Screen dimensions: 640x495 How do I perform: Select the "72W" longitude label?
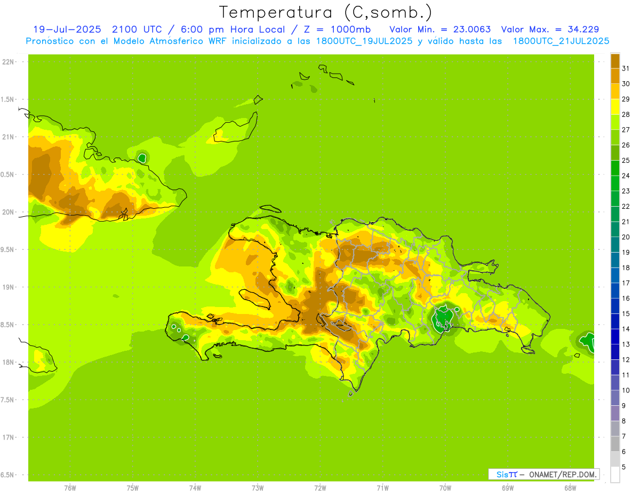(x=320, y=488)
